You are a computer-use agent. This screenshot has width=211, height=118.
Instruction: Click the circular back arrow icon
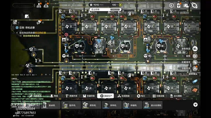171,5
